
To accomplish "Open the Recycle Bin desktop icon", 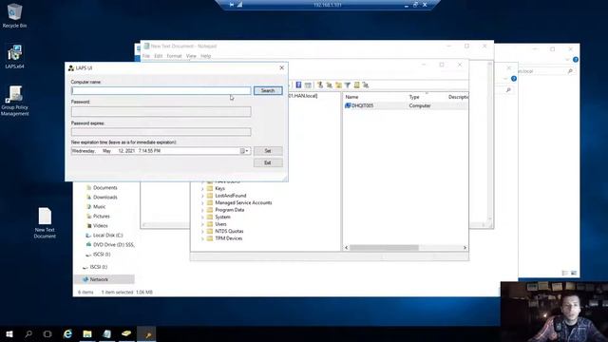I will tap(14, 15).
